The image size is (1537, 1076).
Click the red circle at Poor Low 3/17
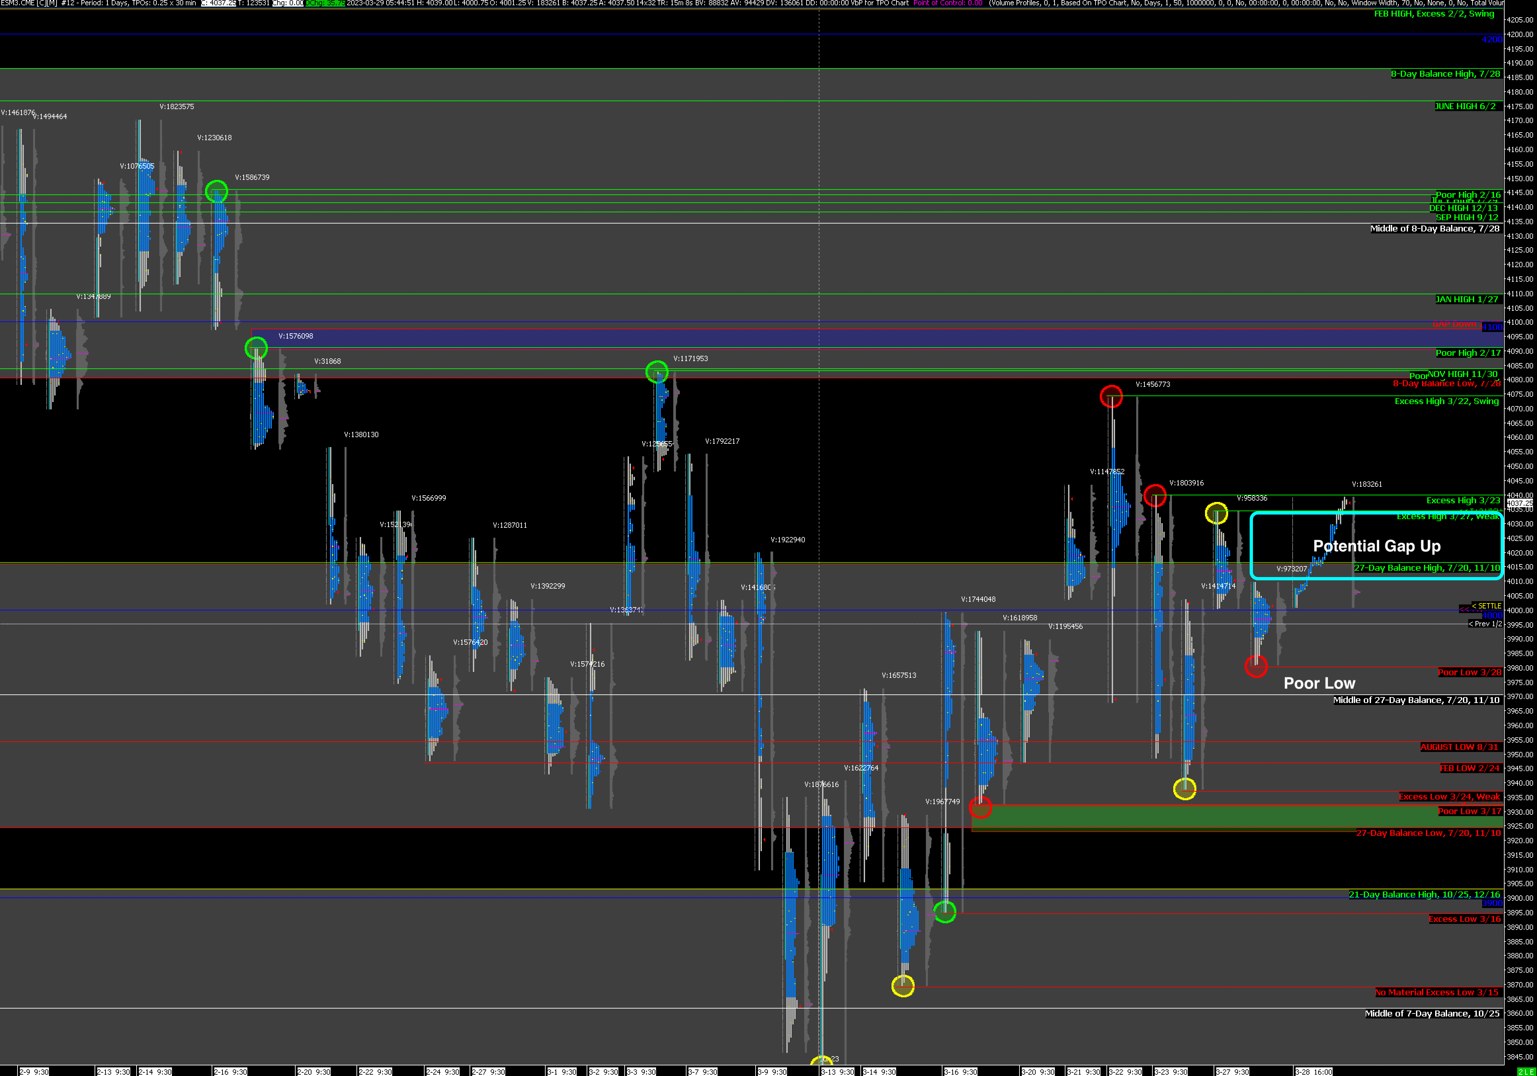[x=980, y=807]
